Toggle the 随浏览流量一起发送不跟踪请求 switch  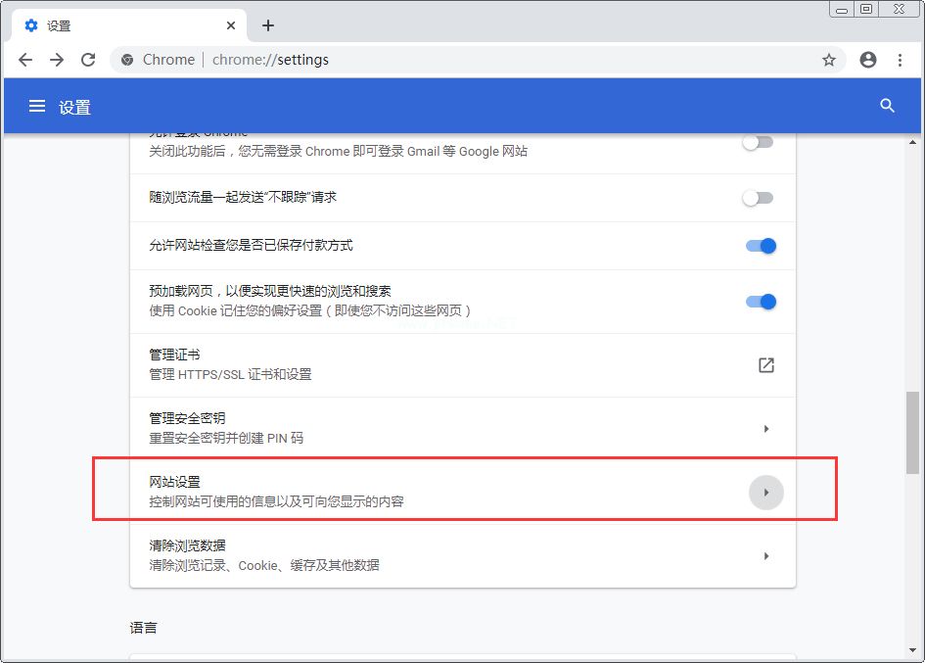[759, 197]
